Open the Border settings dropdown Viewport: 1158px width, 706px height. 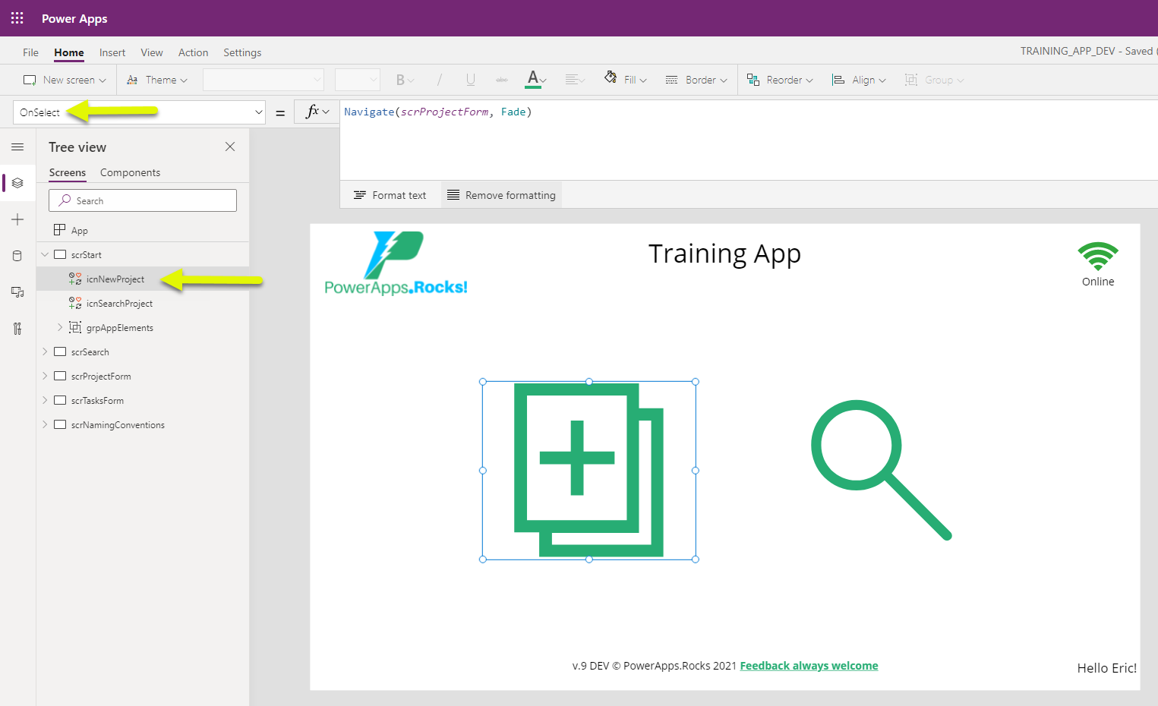[x=696, y=80]
